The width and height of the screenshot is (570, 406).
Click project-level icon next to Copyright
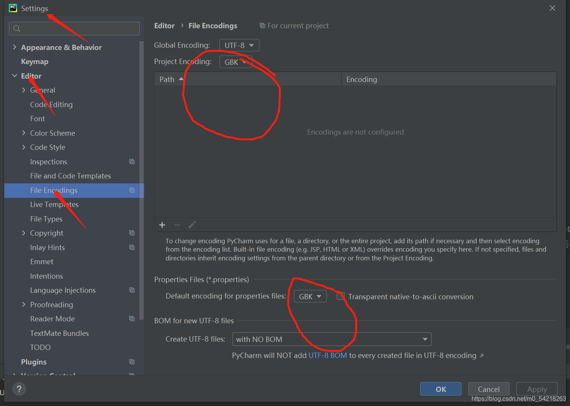pyautogui.click(x=132, y=233)
